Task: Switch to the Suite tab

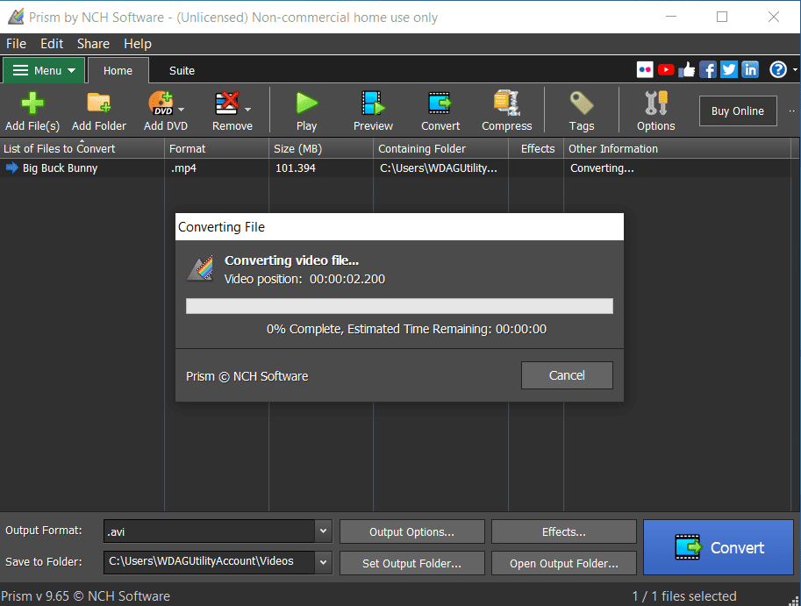Action: pos(182,70)
